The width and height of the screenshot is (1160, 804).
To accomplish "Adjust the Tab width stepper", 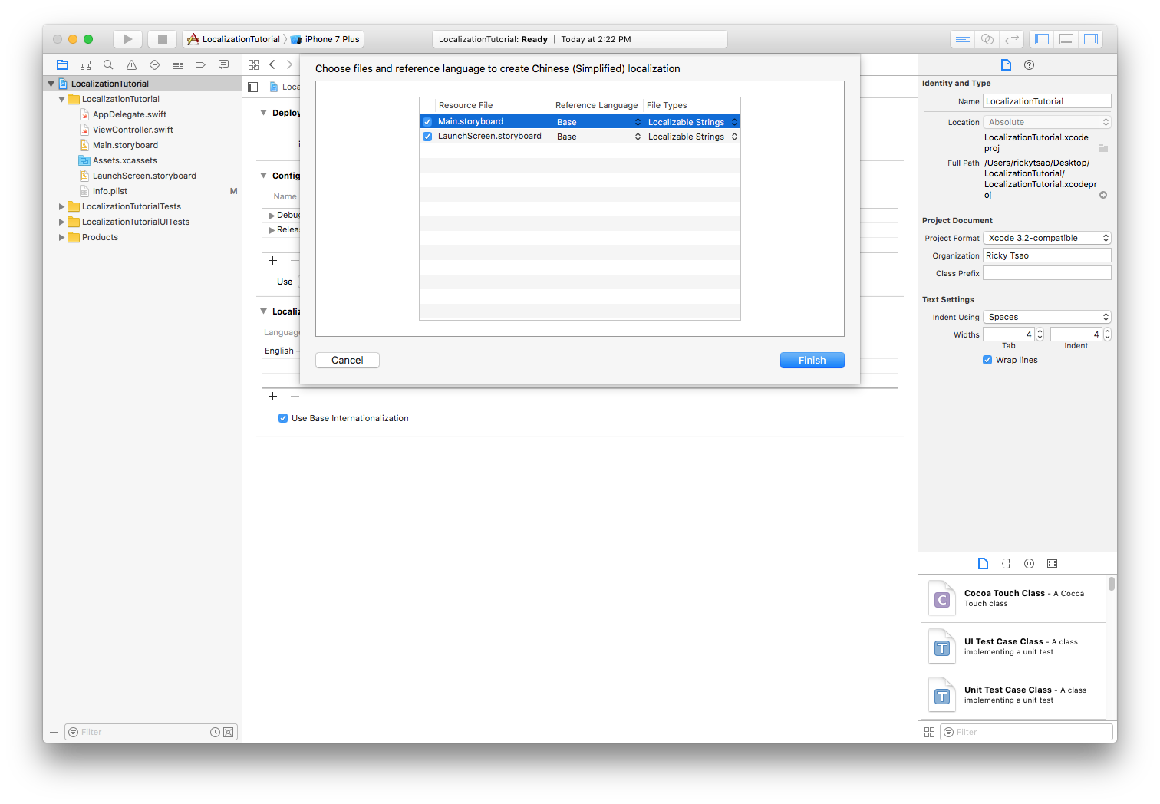I will click(1040, 334).
